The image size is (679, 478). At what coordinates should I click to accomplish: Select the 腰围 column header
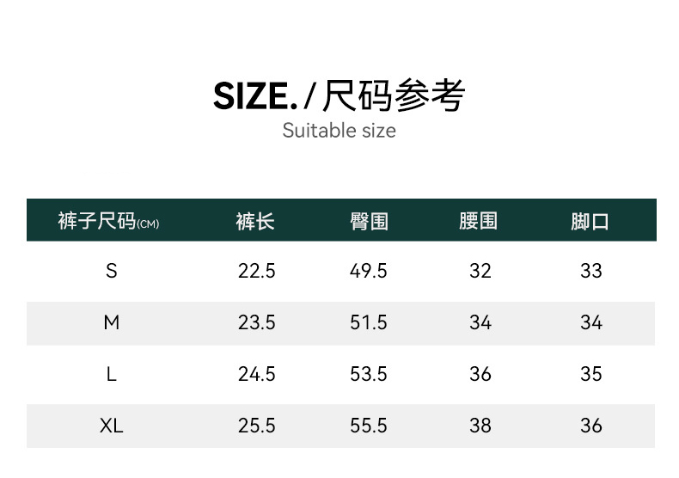tap(479, 222)
